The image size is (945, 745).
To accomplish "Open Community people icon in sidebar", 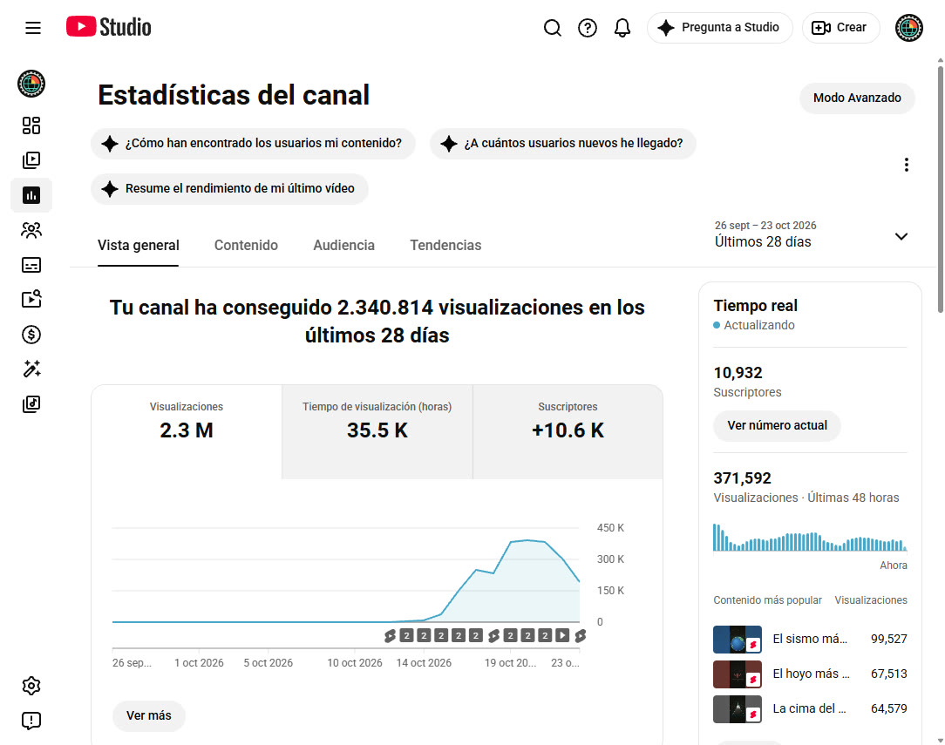I will pyautogui.click(x=31, y=230).
